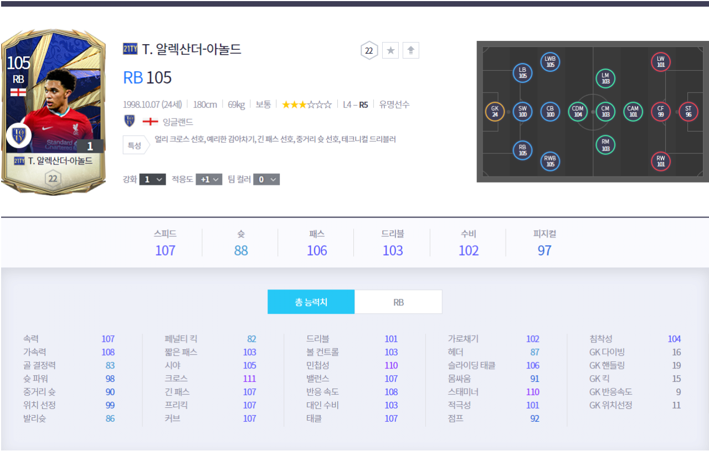Switch to the 총 능력치 tab
This screenshot has height=451, width=709.
tap(311, 302)
